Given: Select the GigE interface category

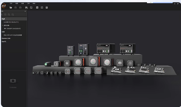Looking at the screenshot, I should tap(3, 19).
